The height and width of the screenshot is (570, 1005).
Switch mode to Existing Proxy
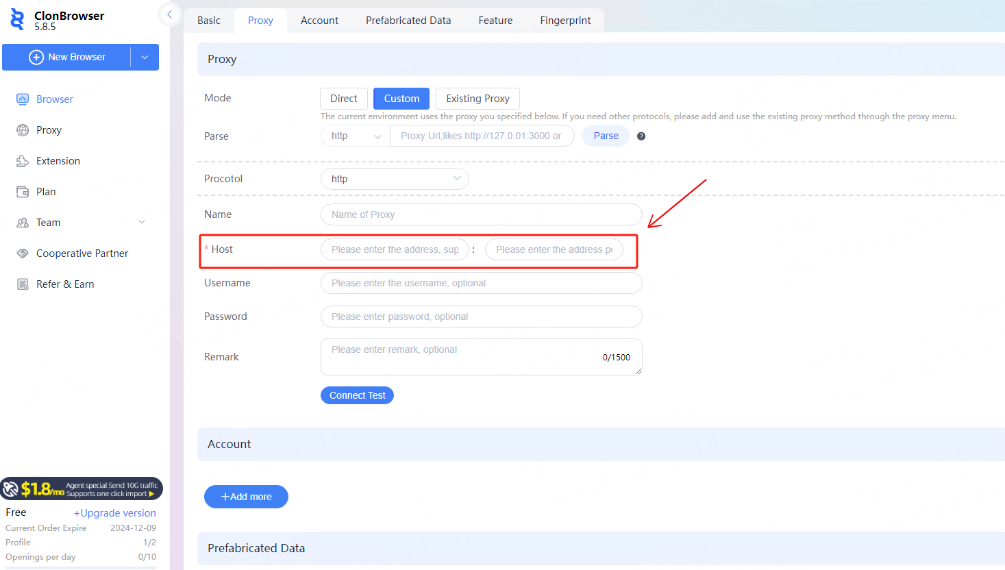click(477, 99)
